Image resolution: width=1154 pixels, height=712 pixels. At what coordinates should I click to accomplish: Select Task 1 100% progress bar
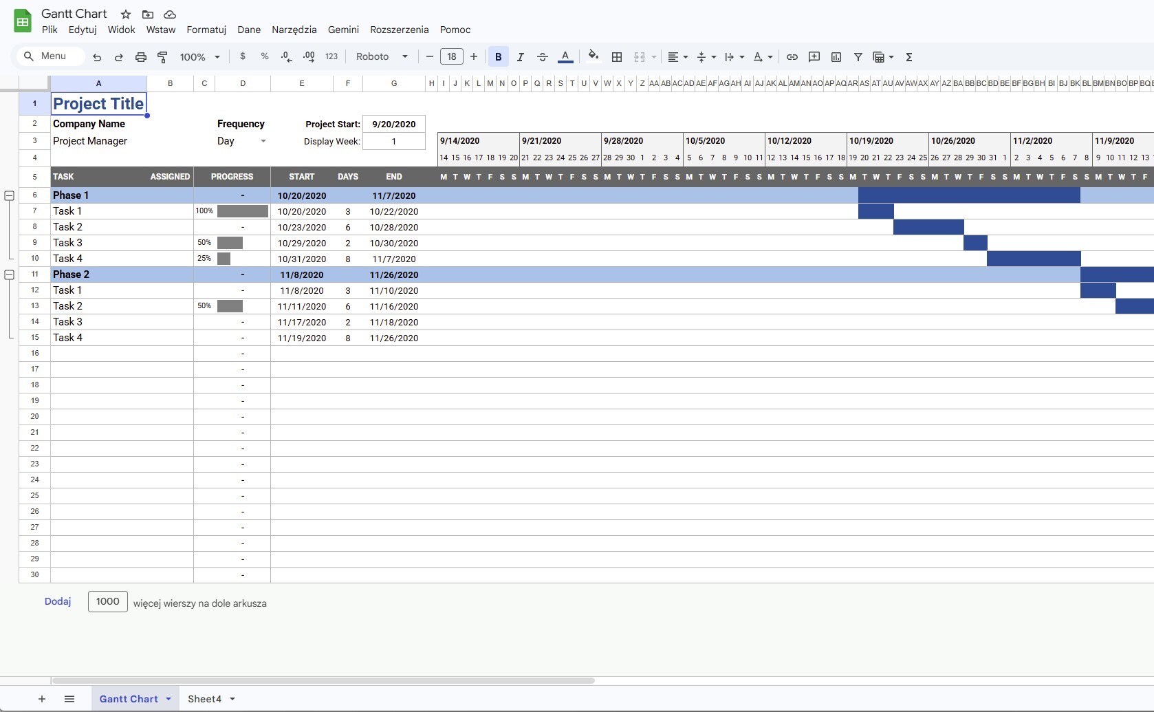pos(243,211)
